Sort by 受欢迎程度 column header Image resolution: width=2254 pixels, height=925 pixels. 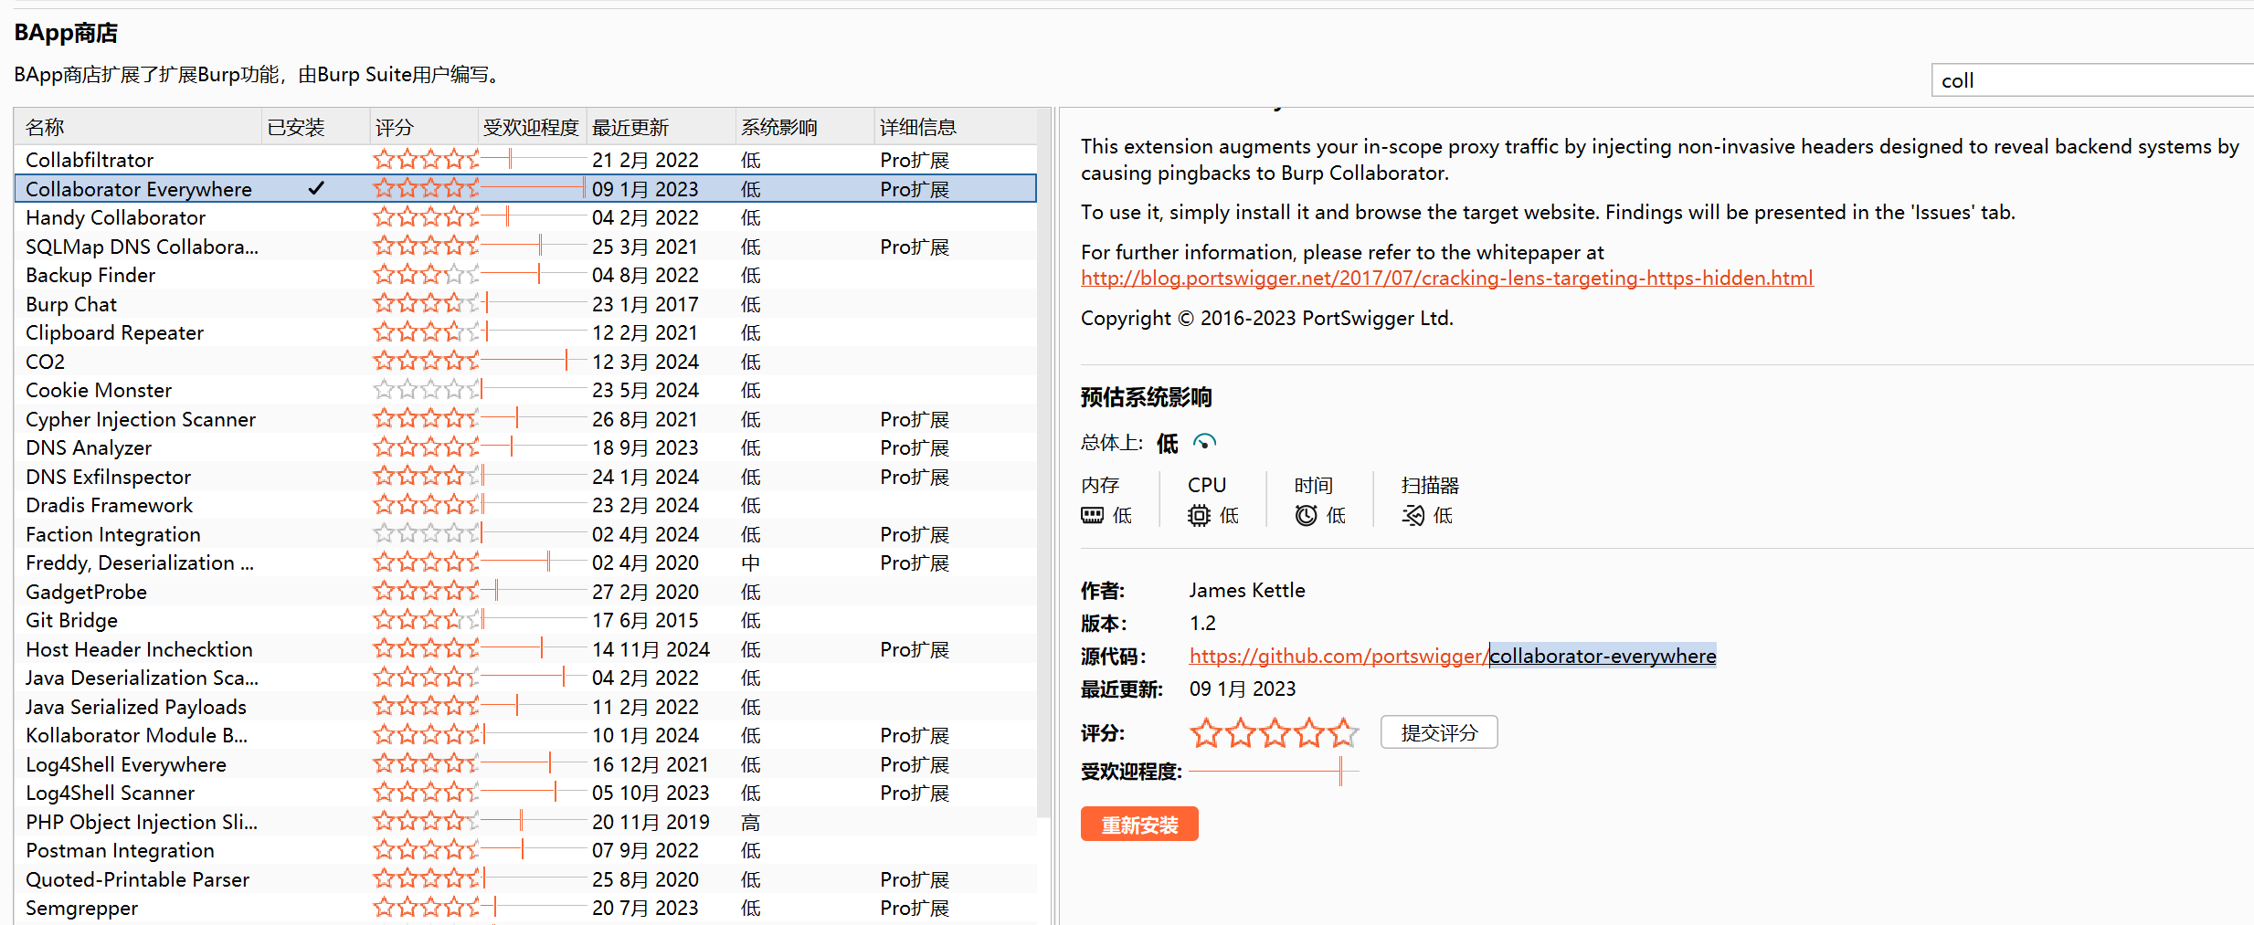pos(531,127)
